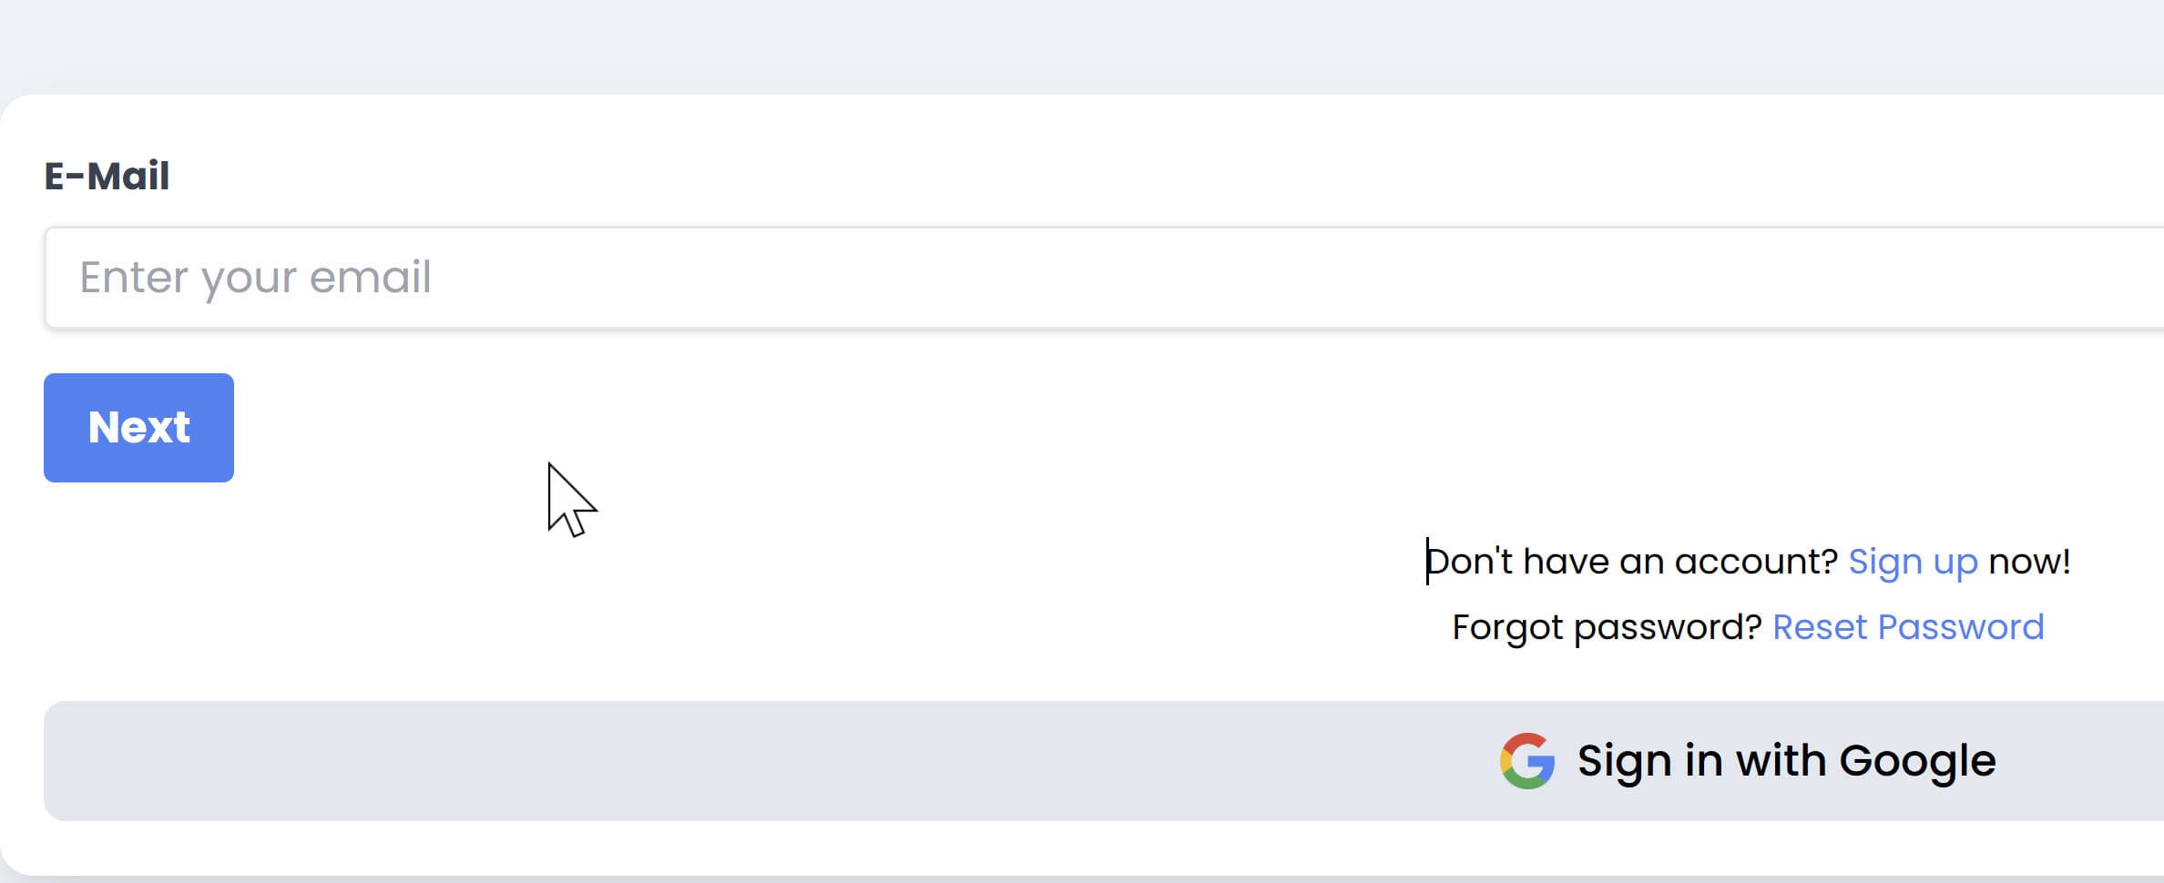Click the word "now!" after Sign up
The height and width of the screenshot is (883, 2164).
point(2029,562)
